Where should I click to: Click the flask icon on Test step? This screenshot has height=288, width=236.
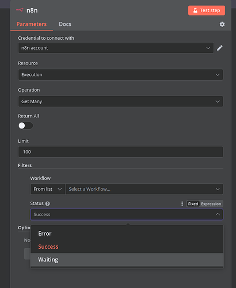195,10
